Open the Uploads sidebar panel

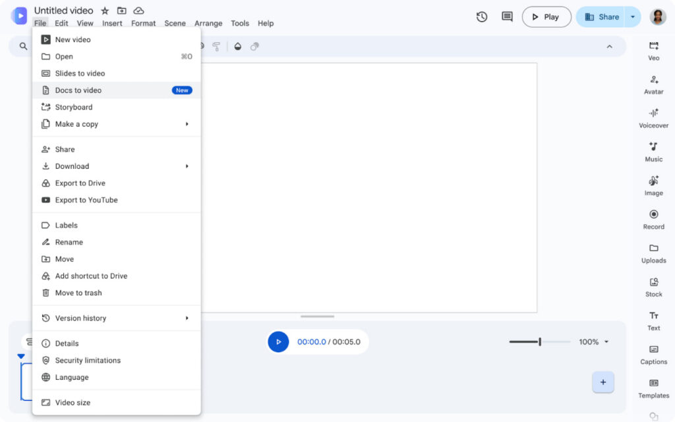653,254
